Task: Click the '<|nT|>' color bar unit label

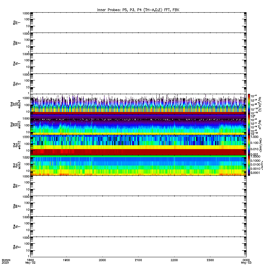Action: pyautogui.click(x=262, y=165)
